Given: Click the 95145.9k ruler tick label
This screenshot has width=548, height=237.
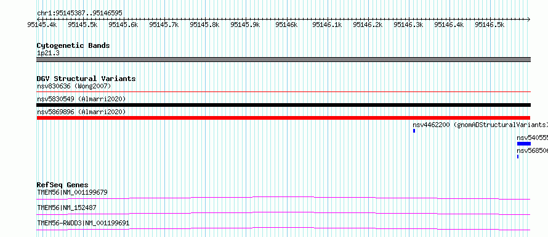Looking at the screenshot, I should click(x=245, y=25).
